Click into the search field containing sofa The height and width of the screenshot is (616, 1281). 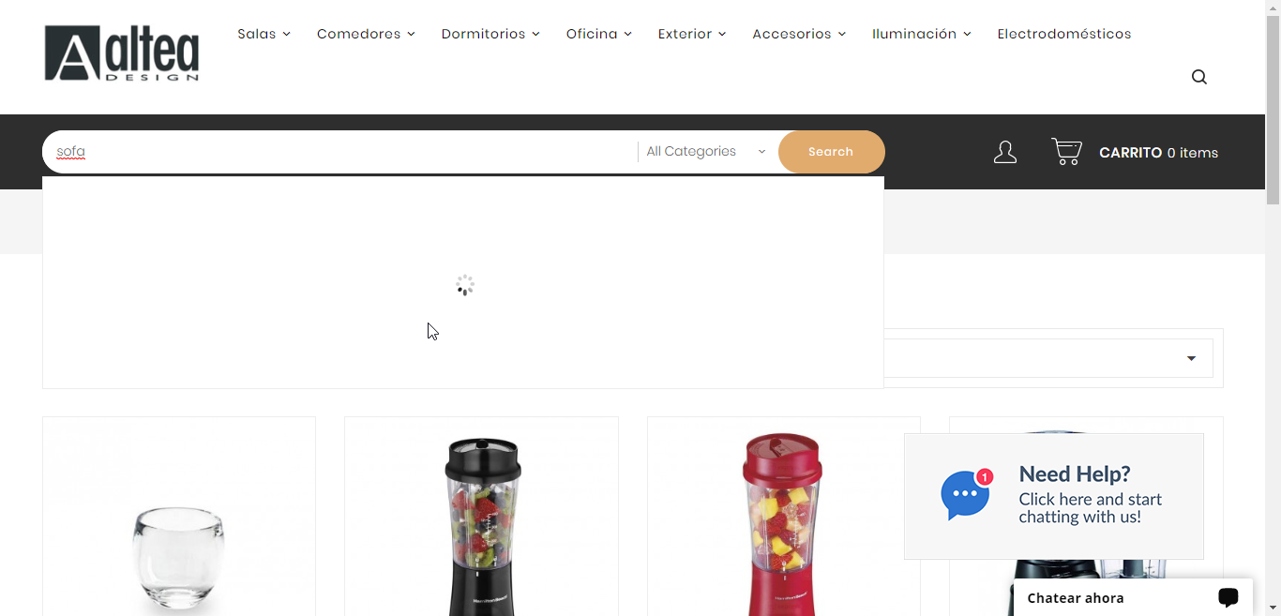pos(339,152)
